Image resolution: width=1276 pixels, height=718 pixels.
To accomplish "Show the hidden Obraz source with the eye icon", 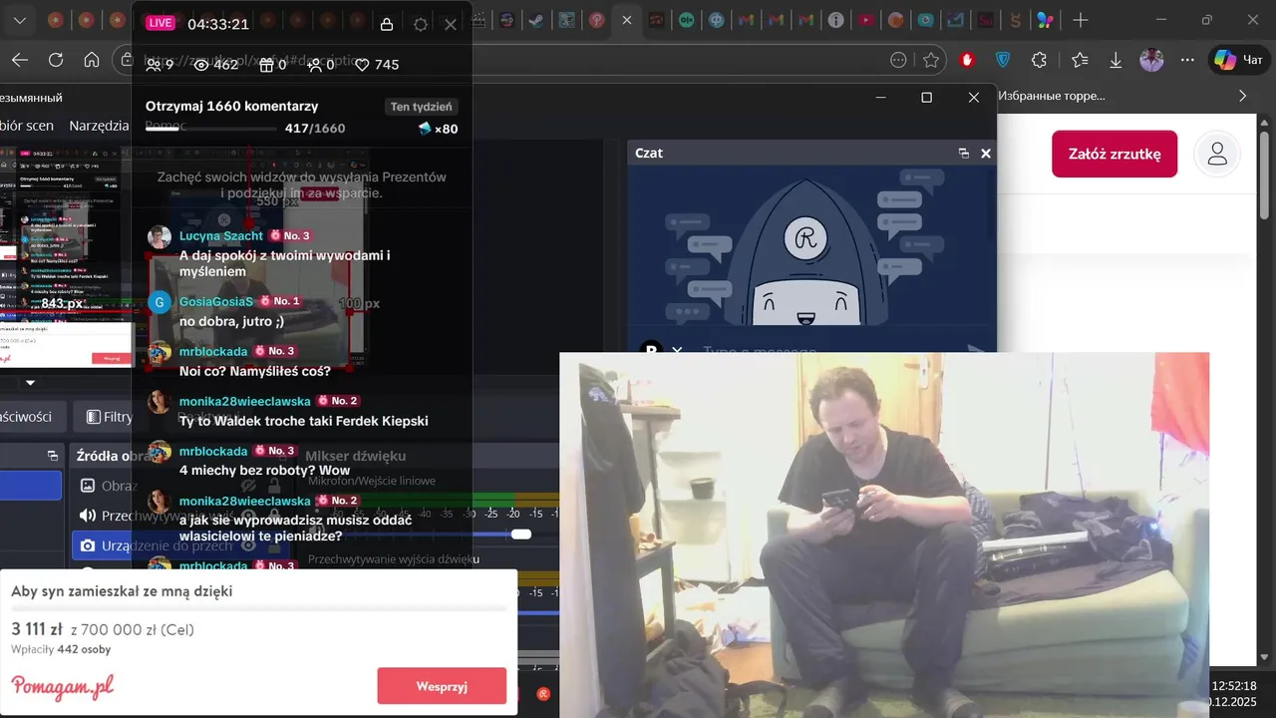I will point(249,486).
